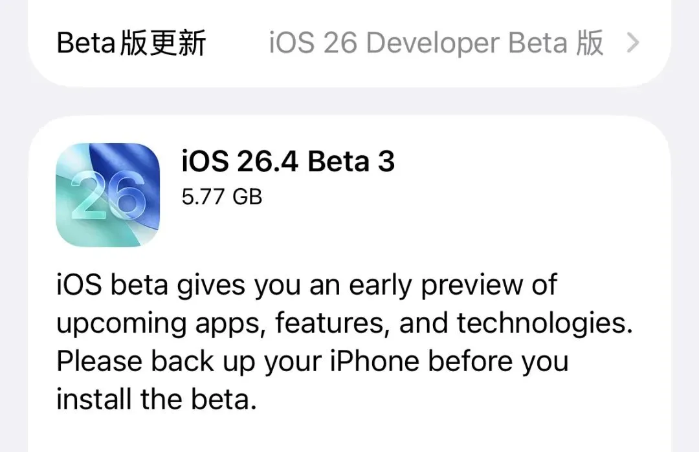Click the word "preview" in the description

point(468,285)
